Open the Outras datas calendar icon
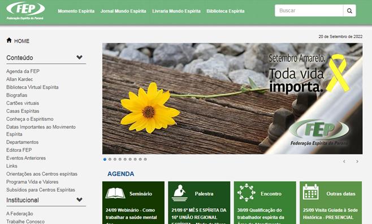Image resolution: width=372 pixels, height=224 pixels. pyautogui.click(x=311, y=192)
